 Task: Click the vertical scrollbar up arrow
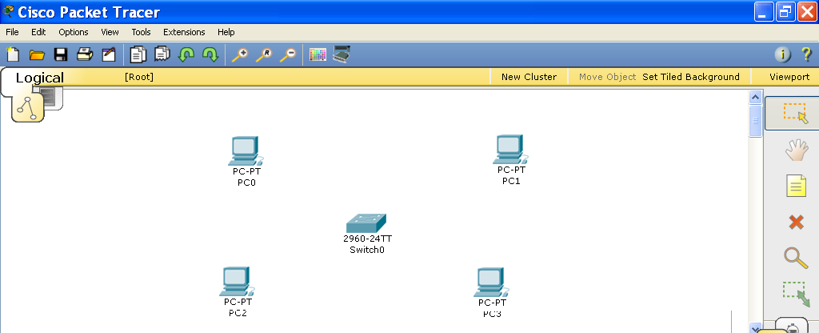755,97
